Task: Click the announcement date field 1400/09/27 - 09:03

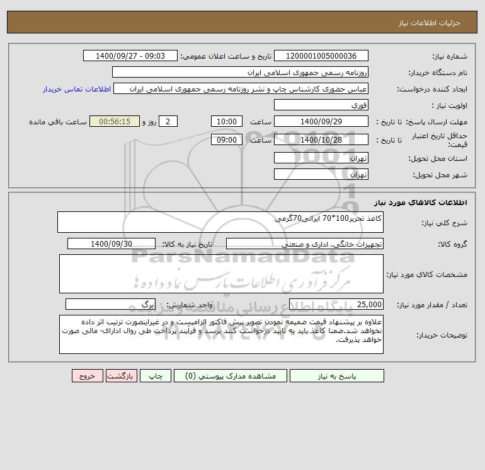Action: (x=130, y=56)
